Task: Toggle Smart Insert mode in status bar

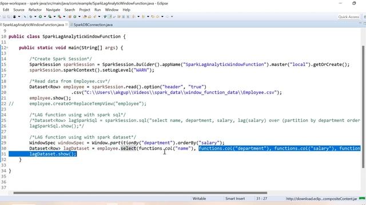Action: click(x=235, y=199)
